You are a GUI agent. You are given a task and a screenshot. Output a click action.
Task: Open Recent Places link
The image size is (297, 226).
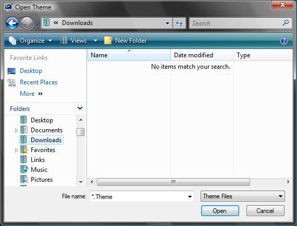coord(39,82)
